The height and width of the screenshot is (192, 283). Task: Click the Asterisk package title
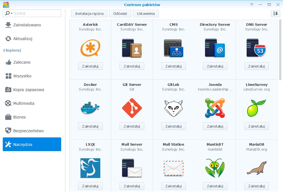point(90,25)
